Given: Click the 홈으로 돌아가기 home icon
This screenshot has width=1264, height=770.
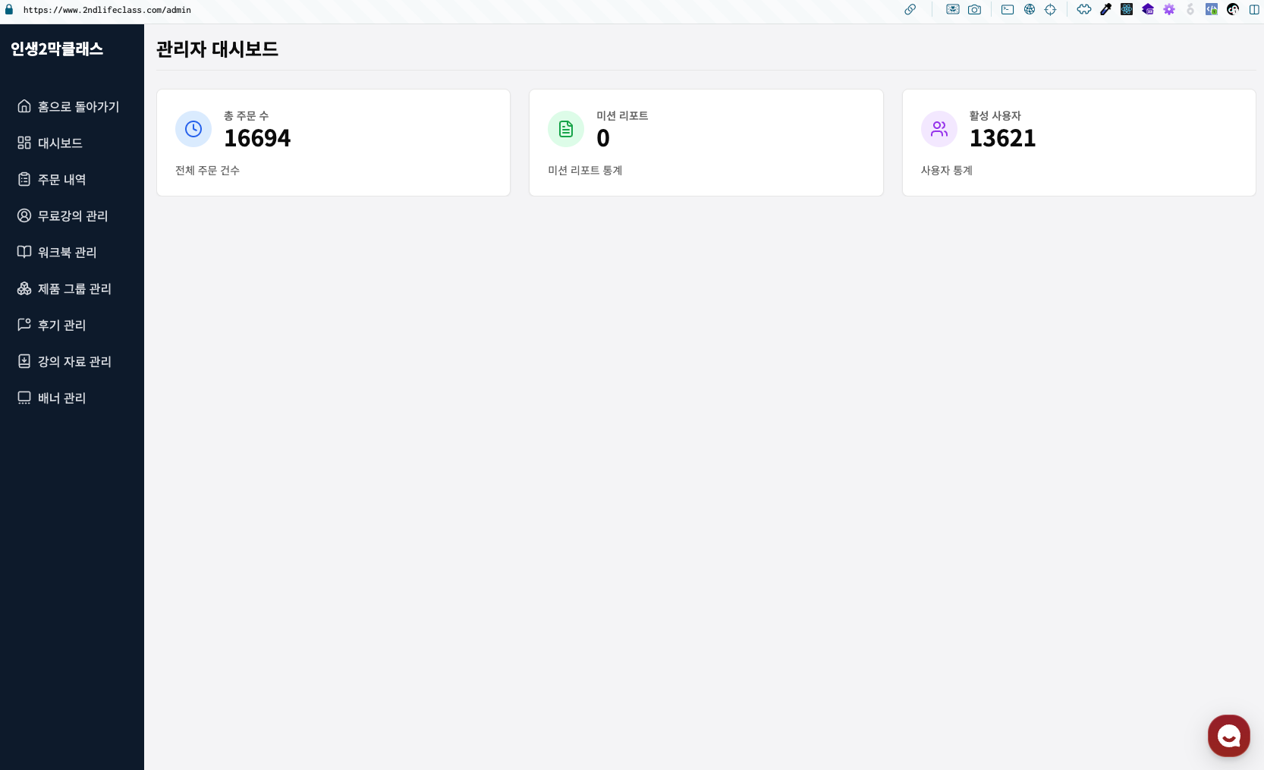Looking at the screenshot, I should (24, 106).
